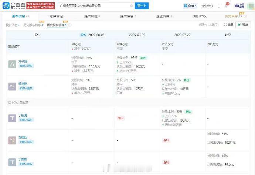Click the 2025-08-05 column header
255x175 pixels.
(x=96, y=35)
